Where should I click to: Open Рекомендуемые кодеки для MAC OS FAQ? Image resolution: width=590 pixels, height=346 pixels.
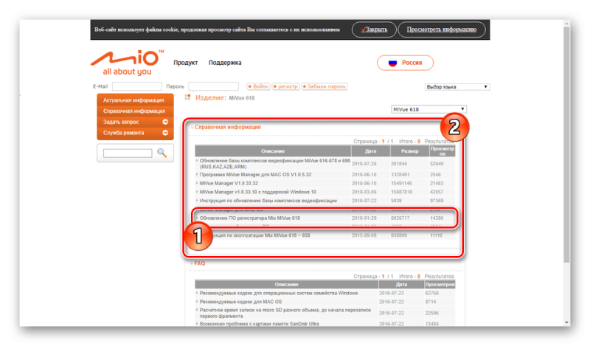[241, 302]
